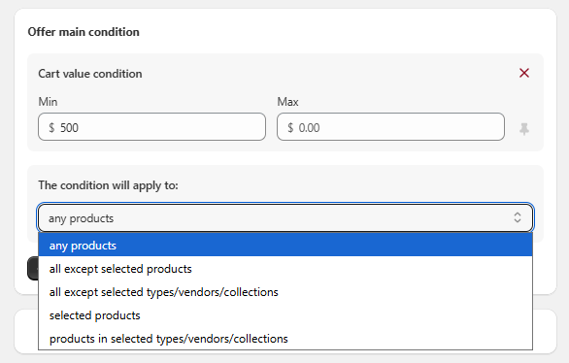Image resolution: width=569 pixels, height=363 pixels.
Task: Click the 'Max' field label
Action: (x=287, y=102)
